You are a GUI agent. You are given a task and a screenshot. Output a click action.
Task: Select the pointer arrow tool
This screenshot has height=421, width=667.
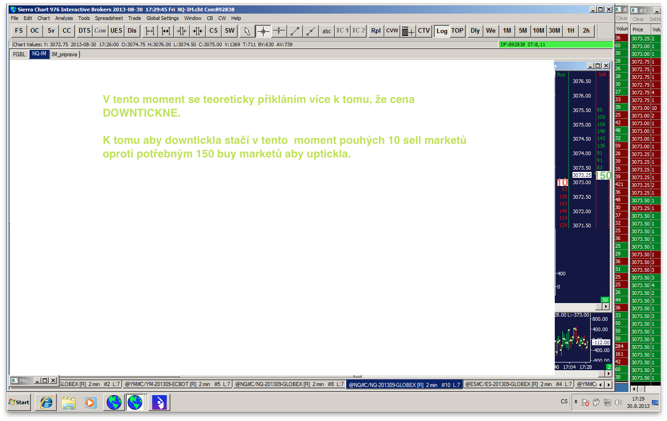point(247,31)
